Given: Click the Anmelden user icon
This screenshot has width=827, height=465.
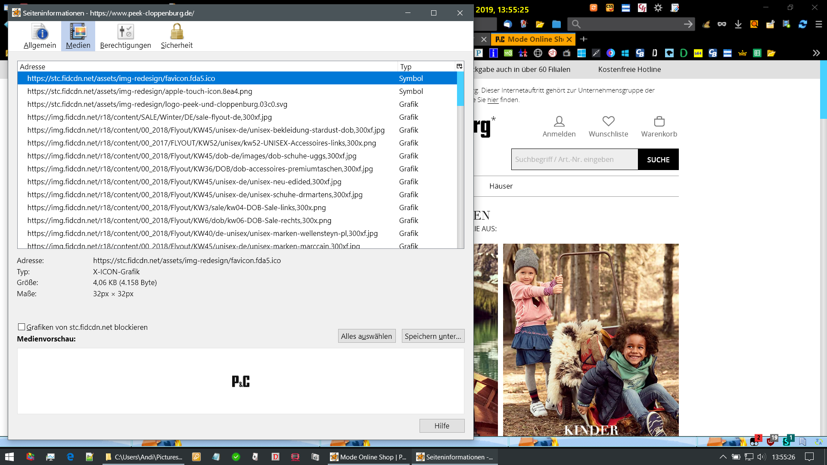Looking at the screenshot, I should (559, 121).
